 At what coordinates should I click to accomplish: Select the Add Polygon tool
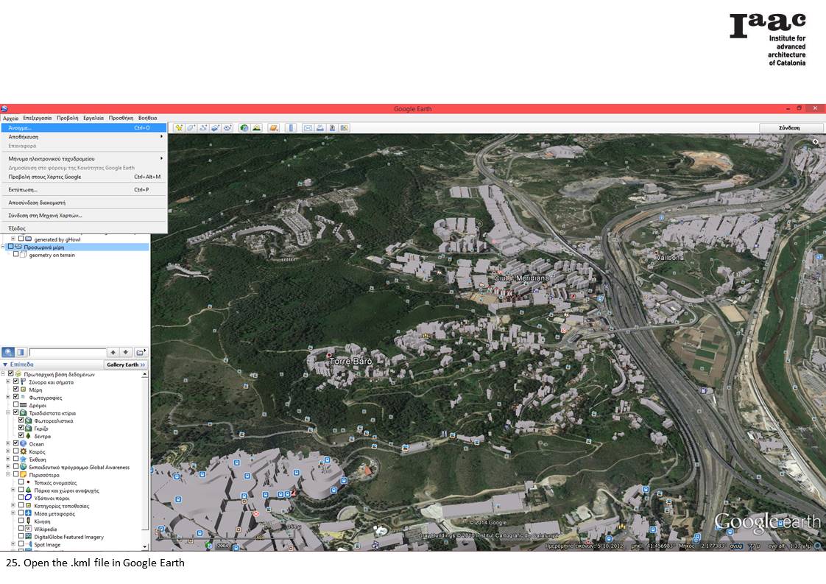[x=191, y=128]
